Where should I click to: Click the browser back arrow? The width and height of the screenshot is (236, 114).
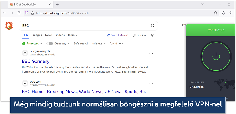(x=4, y=13)
